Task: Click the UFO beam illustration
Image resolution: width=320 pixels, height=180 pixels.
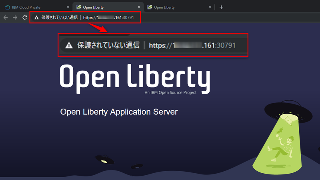Action: click(x=283, y=137)
